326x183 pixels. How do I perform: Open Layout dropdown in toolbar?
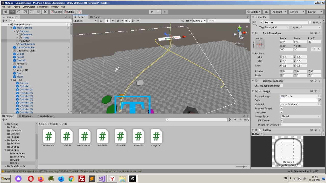coord(315,12)
